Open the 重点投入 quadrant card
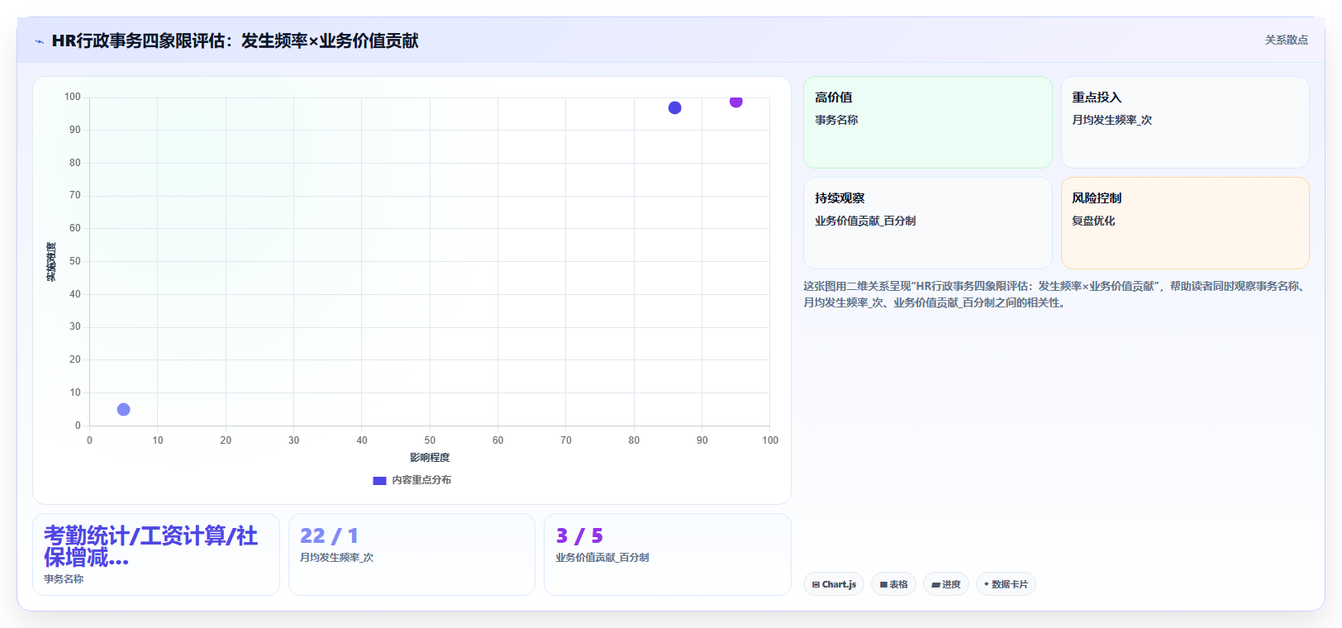1342x628 pixels. pos(1185,122)
